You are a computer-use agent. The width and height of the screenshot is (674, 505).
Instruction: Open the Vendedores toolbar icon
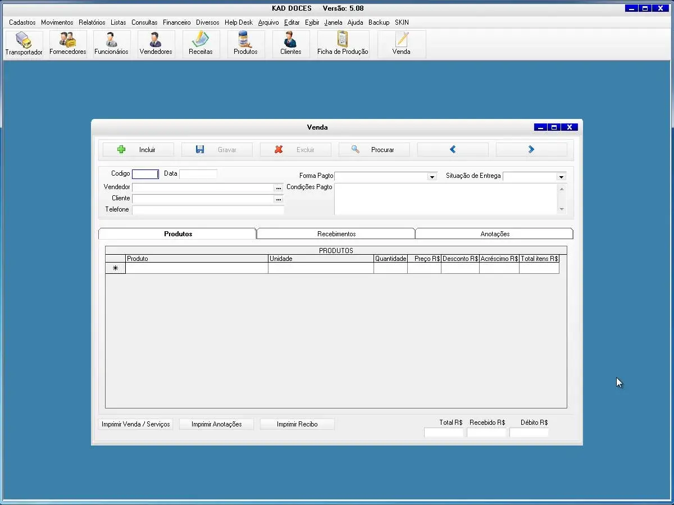tap(156, 44)
